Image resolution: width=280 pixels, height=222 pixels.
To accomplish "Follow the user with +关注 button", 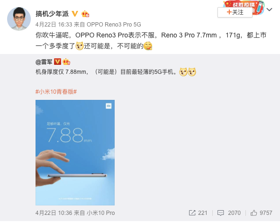I will click(235, 12).
